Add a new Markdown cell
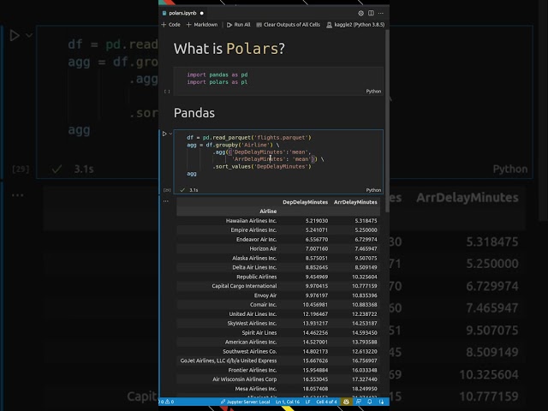Viewport: 548px width, 411px height. click(x=202, y=25)
